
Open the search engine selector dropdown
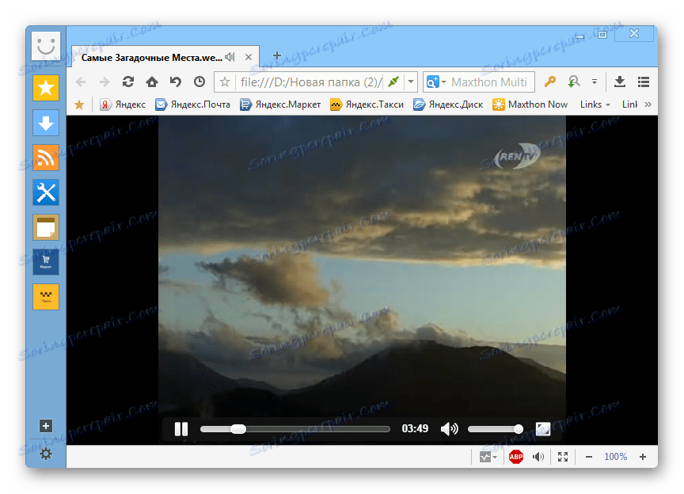pyautogui.click(x=436, y=82)
